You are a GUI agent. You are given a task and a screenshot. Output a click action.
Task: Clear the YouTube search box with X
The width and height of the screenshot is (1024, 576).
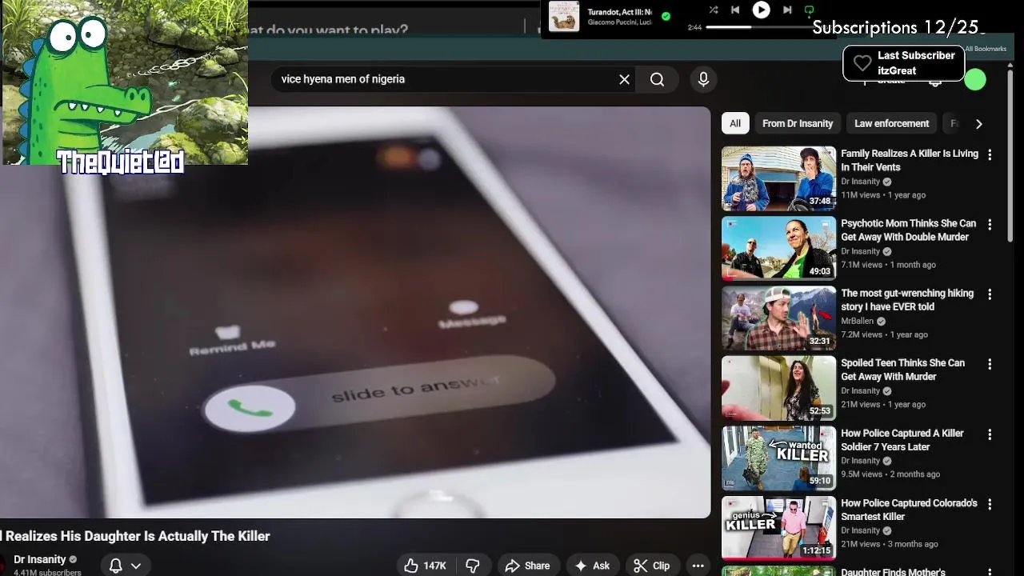click(x=624, y=79)
